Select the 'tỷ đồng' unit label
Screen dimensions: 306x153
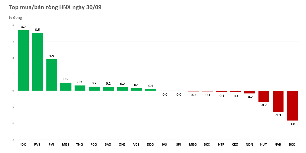point(15,18)
